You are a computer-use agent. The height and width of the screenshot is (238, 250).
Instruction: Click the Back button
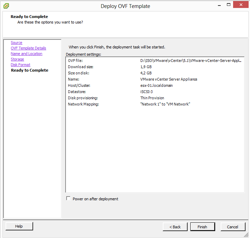point(175,227)
